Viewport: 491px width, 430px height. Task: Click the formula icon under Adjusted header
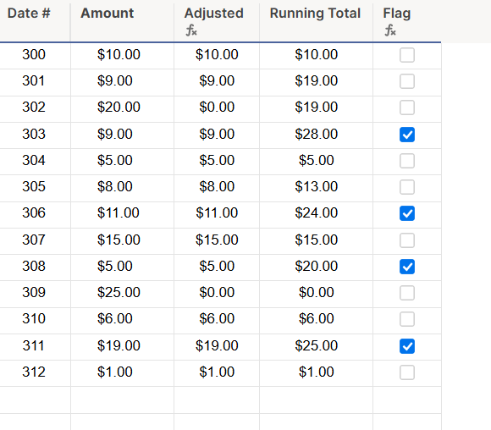(x=191, y=30)
